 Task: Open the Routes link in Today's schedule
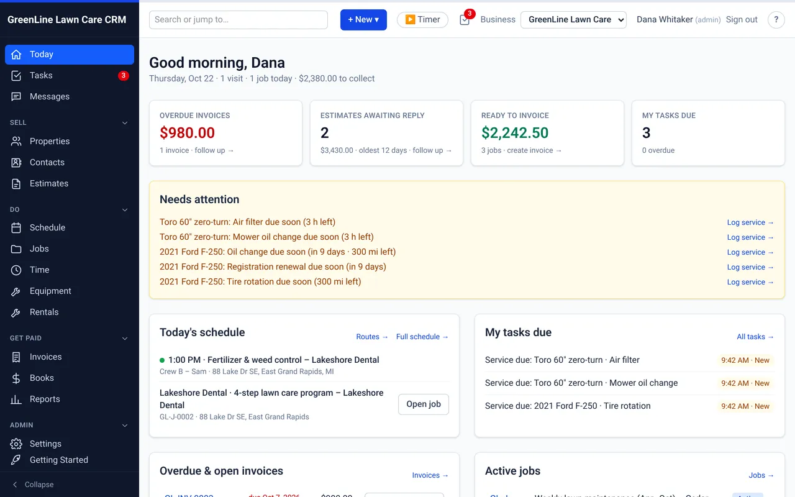coord(372,337)
